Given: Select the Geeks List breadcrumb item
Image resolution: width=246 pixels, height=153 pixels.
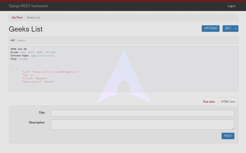Looking at the screenshot, I should [33, 18].
